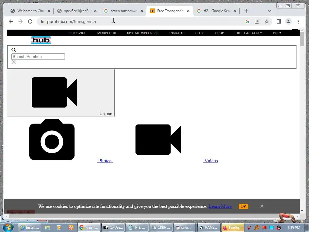This screenshot has width=309, height=232.
Task: Click the X clear search icon
Action: [x=14, y=62]
